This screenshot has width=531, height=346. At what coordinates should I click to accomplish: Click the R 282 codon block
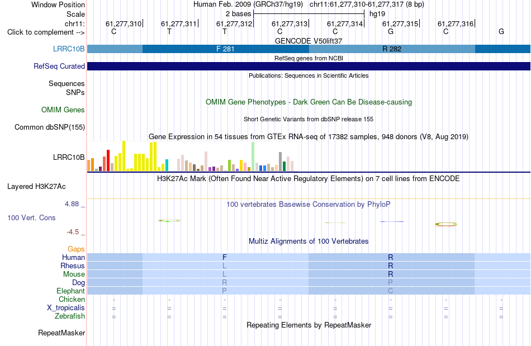[x=392, y=49]
